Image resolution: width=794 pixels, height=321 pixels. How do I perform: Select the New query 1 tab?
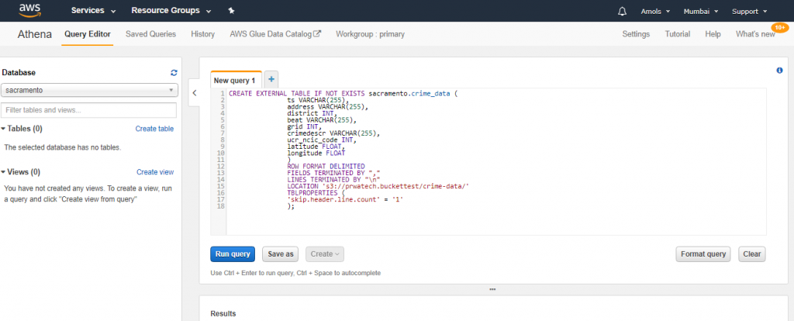point(236,80)
